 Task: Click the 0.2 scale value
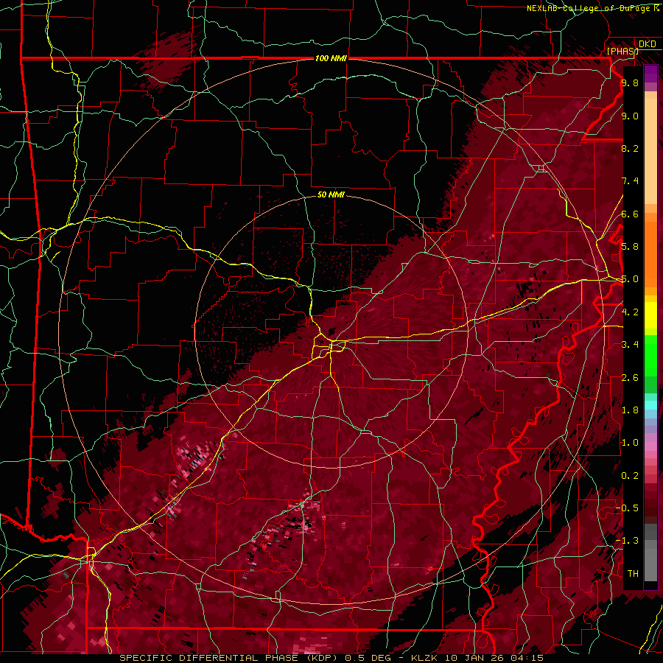[630, 476]
